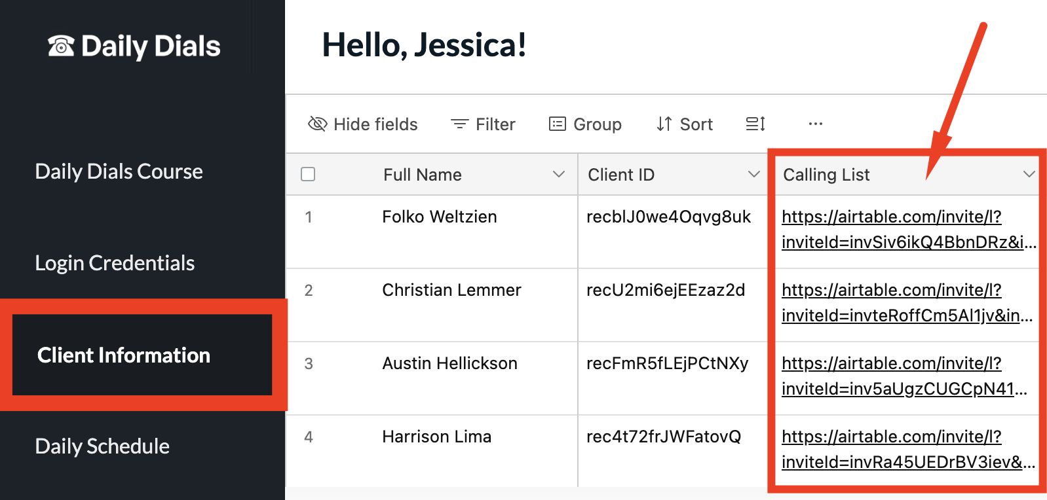This screenshot has width=1047, height=500.
Task: Click the Calling List column header
Action: tap(826, 175)
